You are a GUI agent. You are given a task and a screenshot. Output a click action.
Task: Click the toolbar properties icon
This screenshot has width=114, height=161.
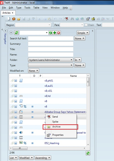(x=88, y=19)
